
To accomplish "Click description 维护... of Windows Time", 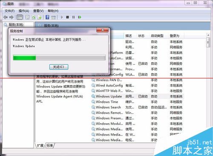I will click(130, 102).
